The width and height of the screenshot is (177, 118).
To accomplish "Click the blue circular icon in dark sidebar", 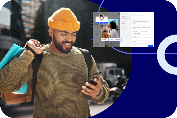I will tap(92, 40).
